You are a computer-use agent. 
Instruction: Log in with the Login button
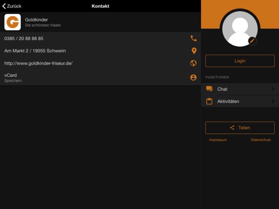240,61
